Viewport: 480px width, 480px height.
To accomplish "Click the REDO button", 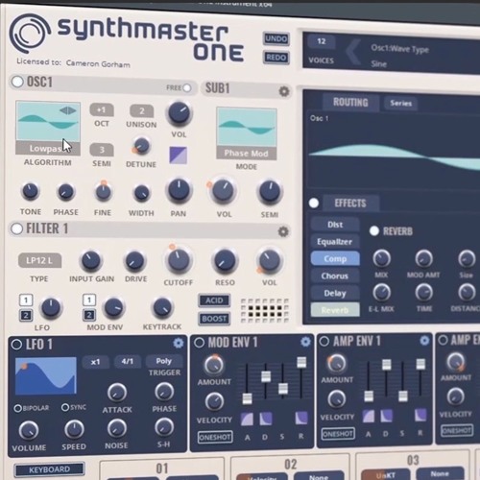I will point(276,58).
